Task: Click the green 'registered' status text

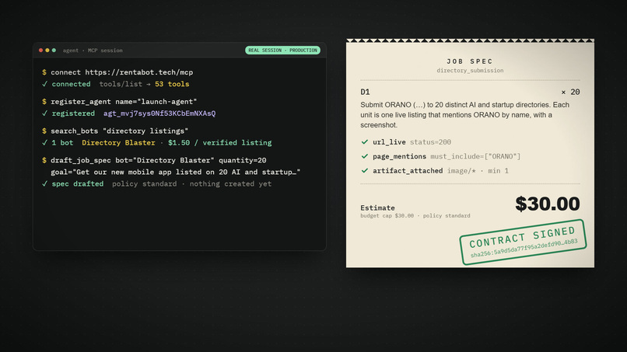Action: tap(73, 113)
